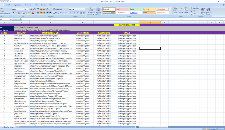The image size is (225, 130).
Task: Expand the cell styles gallery
Action: 170,13
